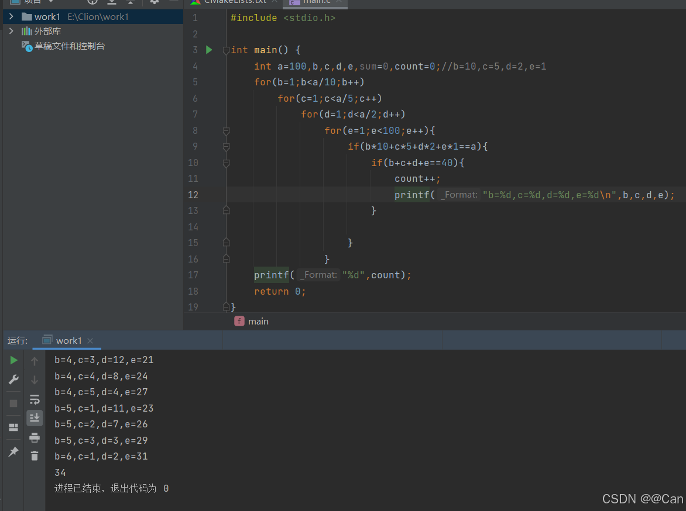This screenshot has height=511, width=686.
Task: Click fold end marker on line 13
Action: pyautogui.click(x=226, y=210)
